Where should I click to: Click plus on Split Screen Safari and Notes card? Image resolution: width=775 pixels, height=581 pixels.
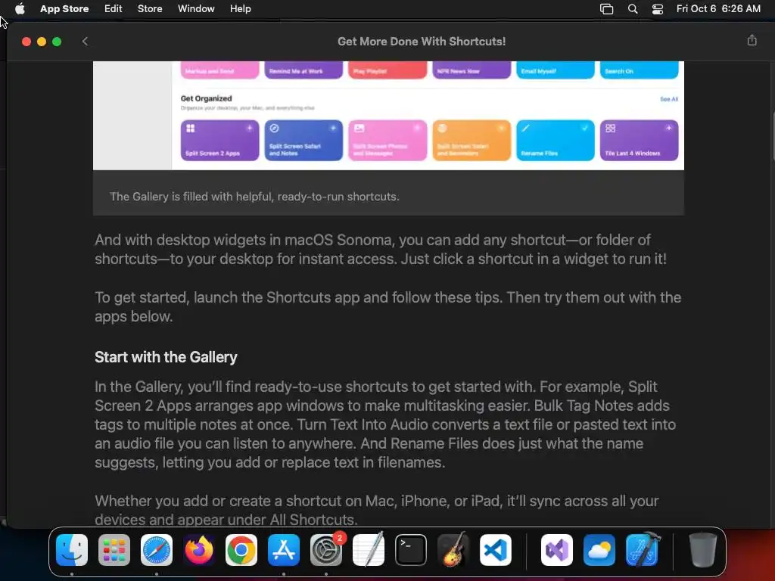(x=333, y=129)
